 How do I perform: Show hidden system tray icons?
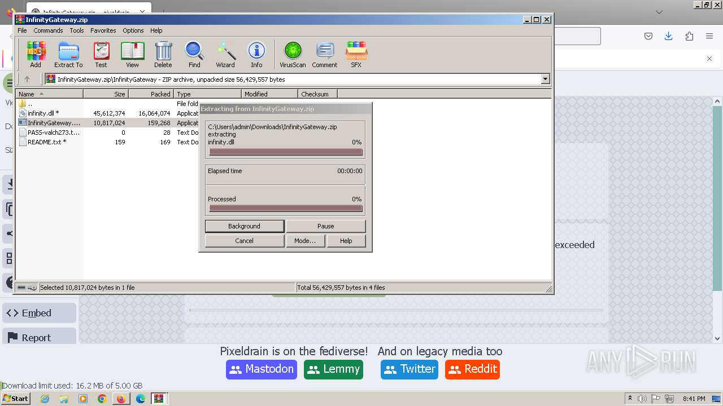630,399
